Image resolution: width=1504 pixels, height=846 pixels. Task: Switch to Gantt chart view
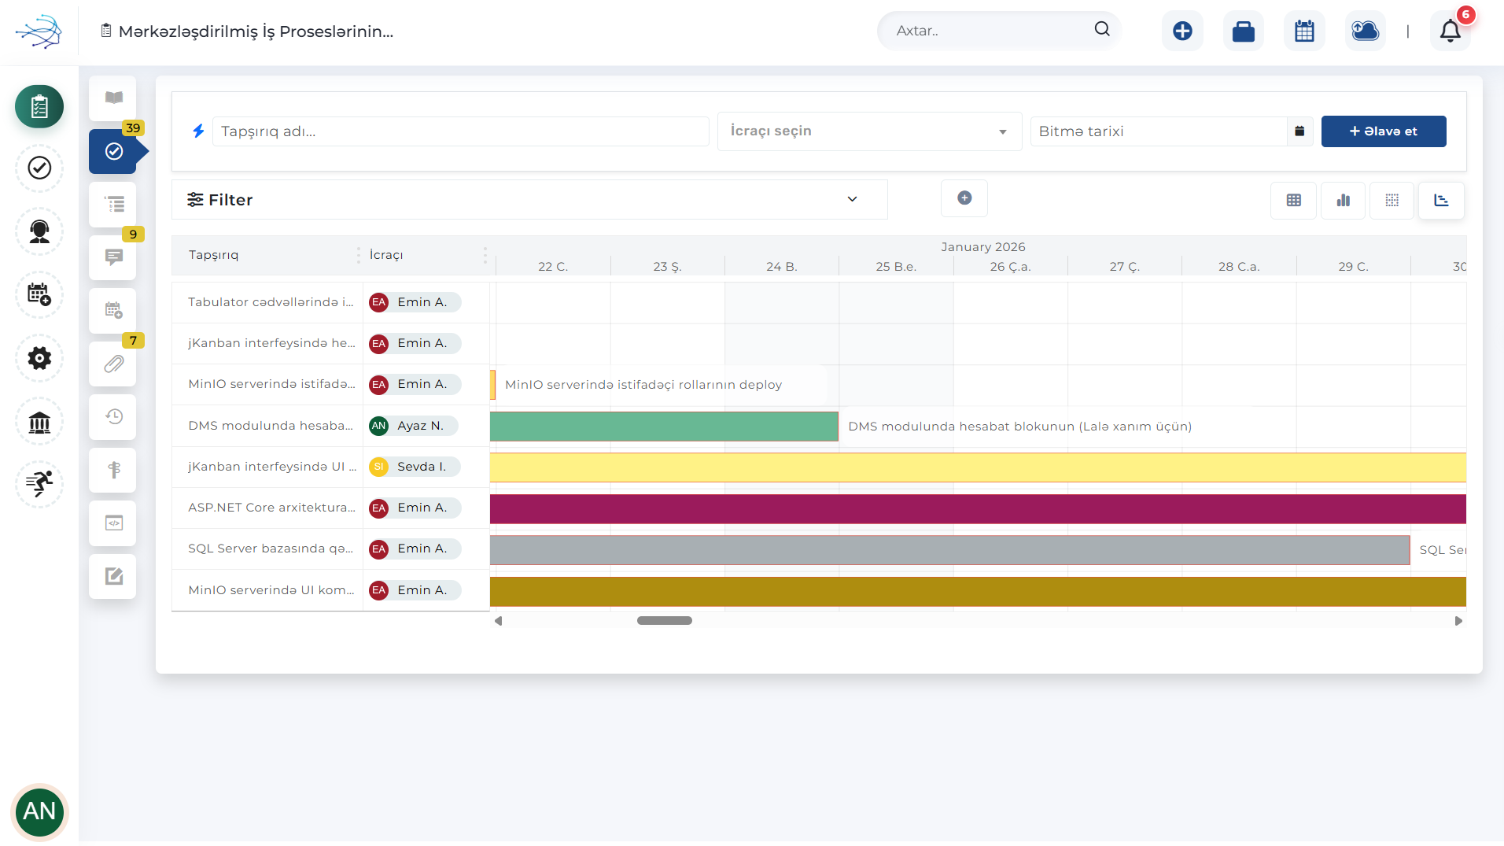[x=1441, y=201]
